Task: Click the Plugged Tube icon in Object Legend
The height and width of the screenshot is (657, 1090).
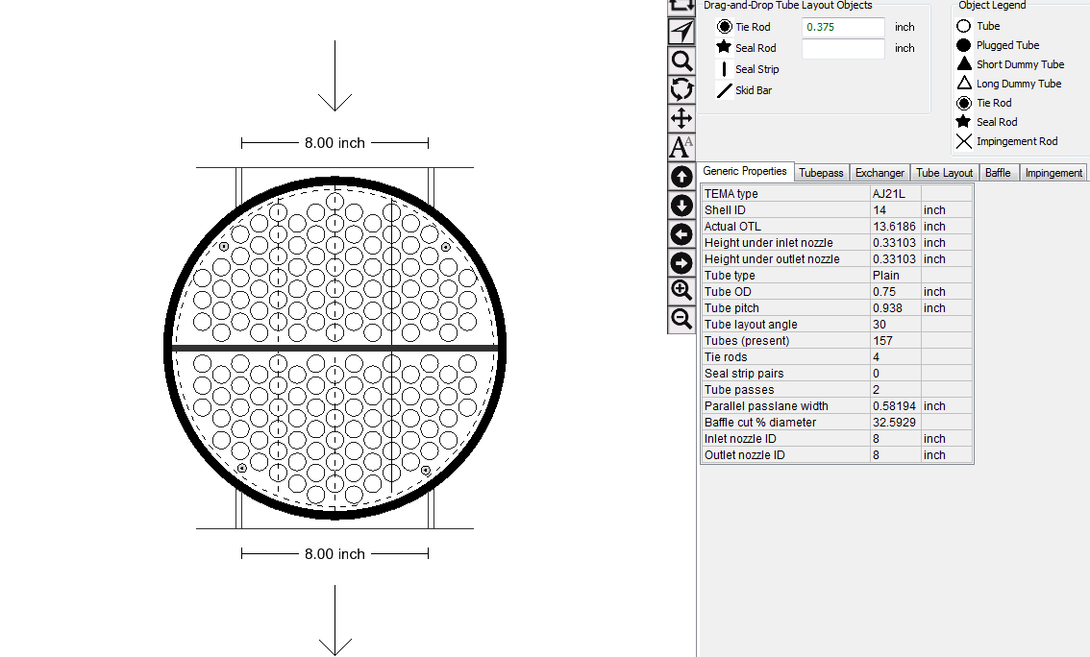Action: (x=963, y=45)
